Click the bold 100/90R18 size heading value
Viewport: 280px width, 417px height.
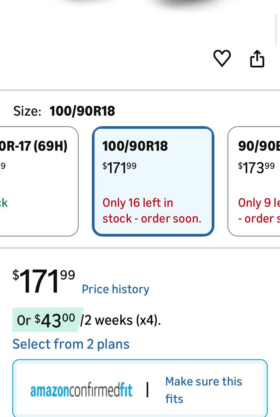(82, 111)
